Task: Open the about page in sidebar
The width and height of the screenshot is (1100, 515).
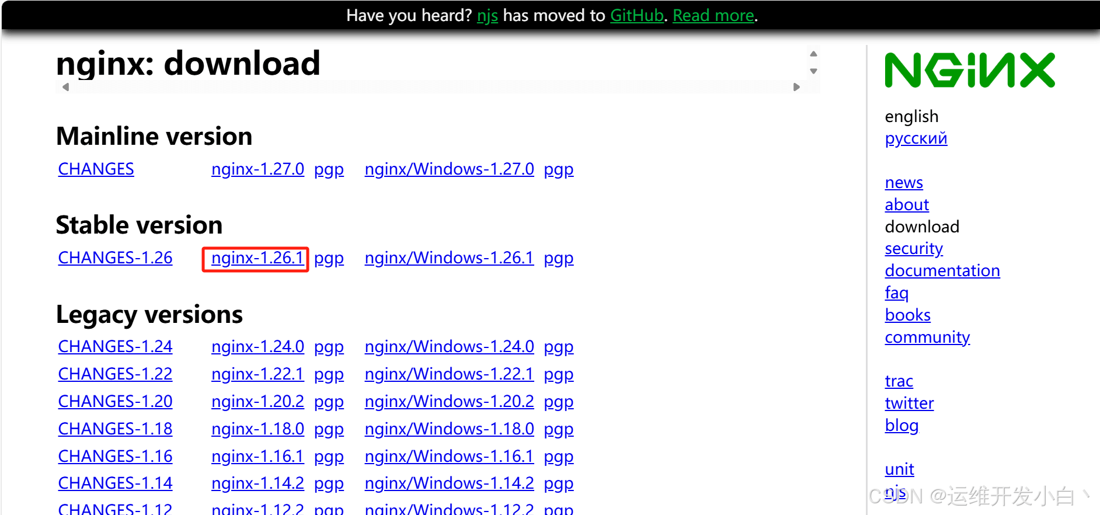Action: coord(907,204)
